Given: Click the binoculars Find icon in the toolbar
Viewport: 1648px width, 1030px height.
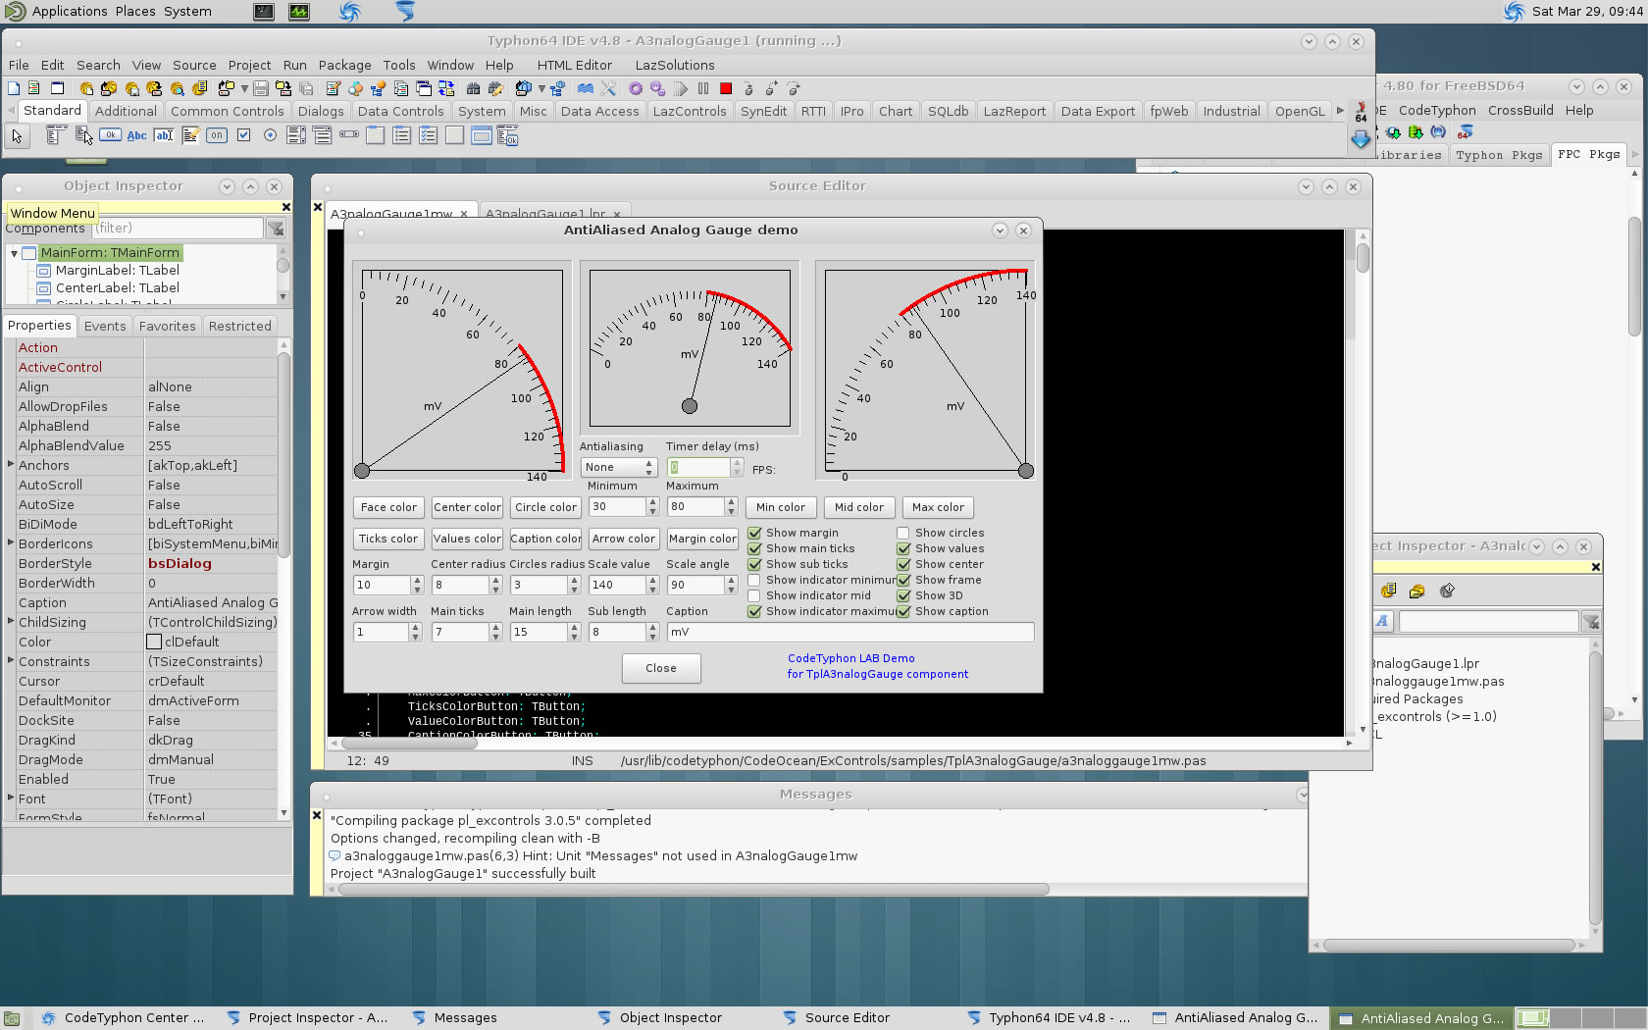Looking at the screenshot, I should pos(473,88).
